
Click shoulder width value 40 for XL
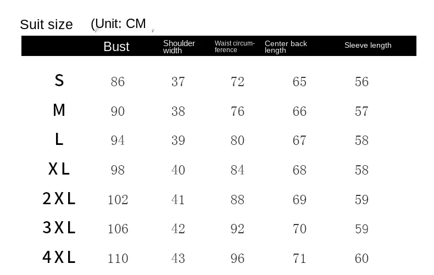[178, 170]
